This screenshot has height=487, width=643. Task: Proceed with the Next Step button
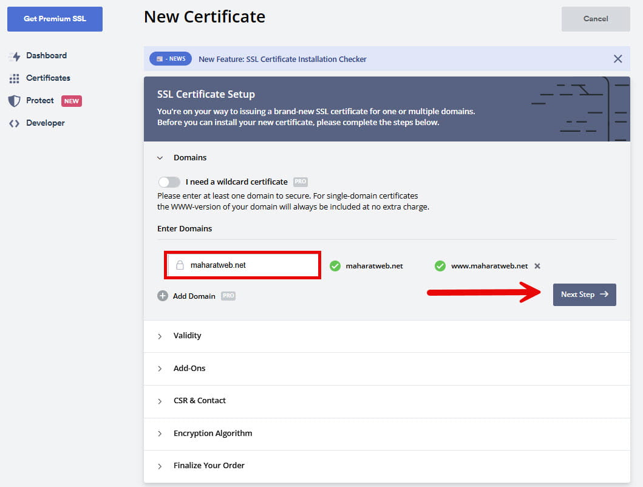584,295
